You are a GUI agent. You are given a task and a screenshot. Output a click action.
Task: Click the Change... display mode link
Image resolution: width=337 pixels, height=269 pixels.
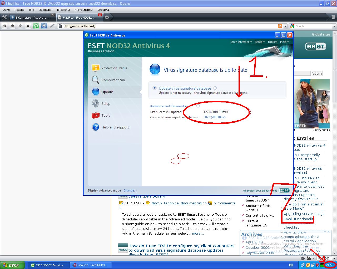[x=130, y=190]
